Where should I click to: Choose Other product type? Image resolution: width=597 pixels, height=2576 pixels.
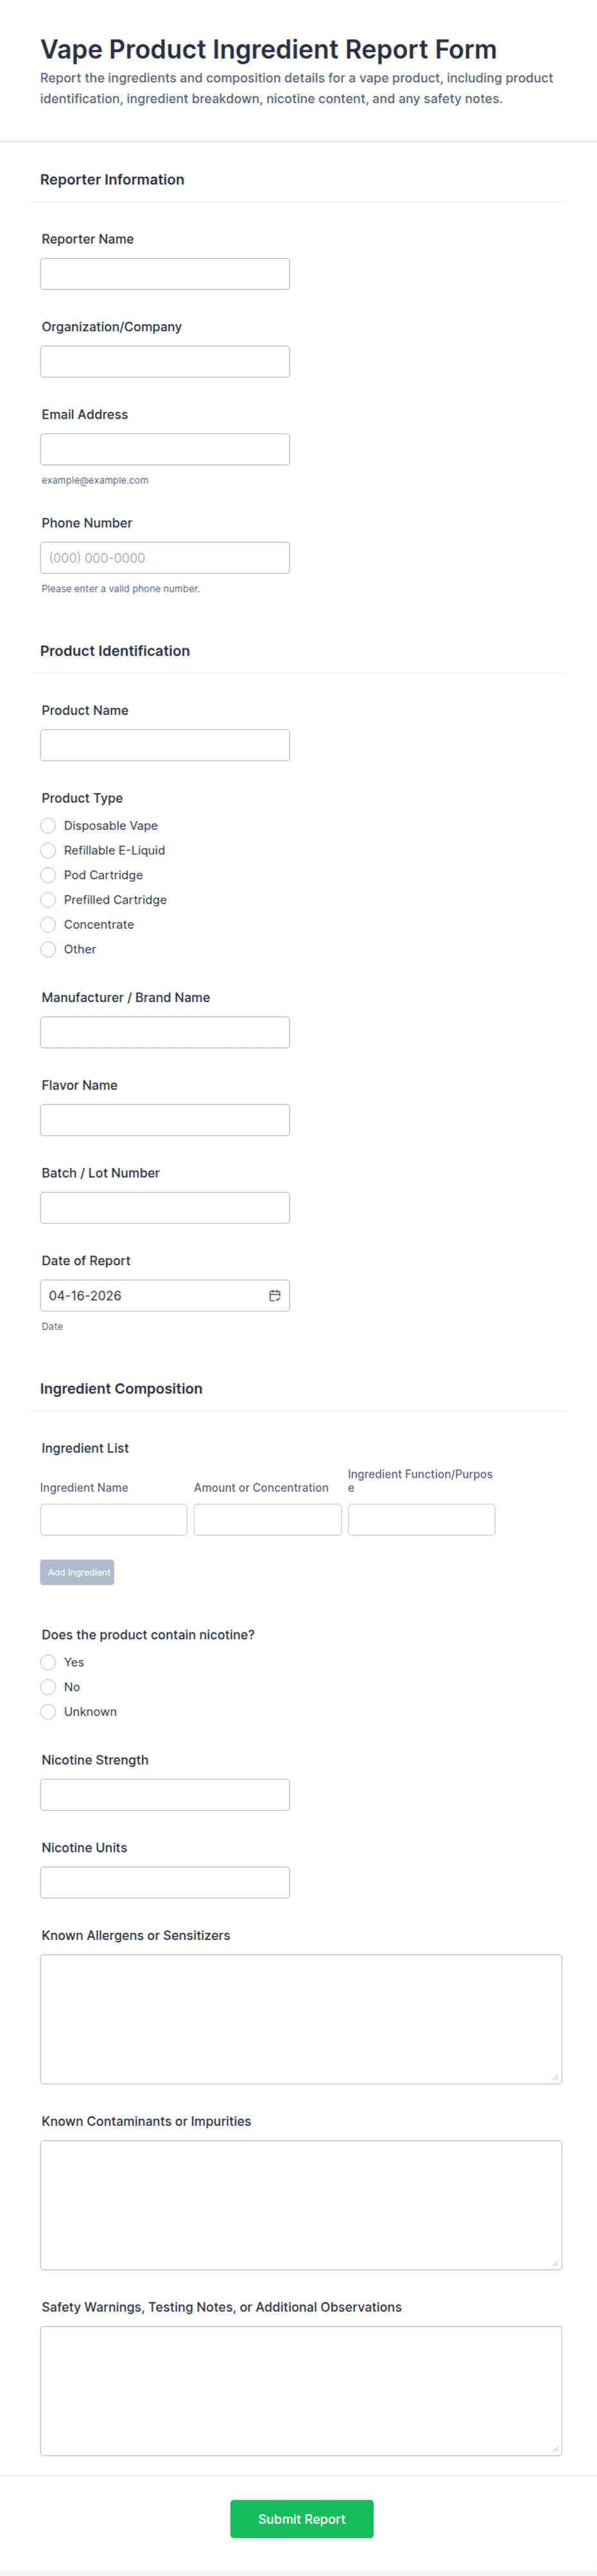coord(48,949)
